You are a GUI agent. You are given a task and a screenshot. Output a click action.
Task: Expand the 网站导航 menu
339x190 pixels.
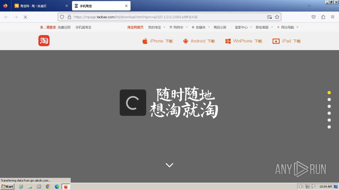pyautogui.click(x=288, y=27)
